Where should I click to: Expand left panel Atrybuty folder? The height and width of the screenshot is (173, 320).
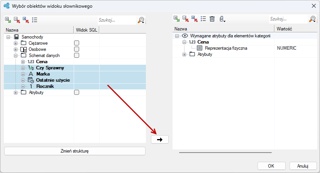pyautogui.click(x=15, y=92)
